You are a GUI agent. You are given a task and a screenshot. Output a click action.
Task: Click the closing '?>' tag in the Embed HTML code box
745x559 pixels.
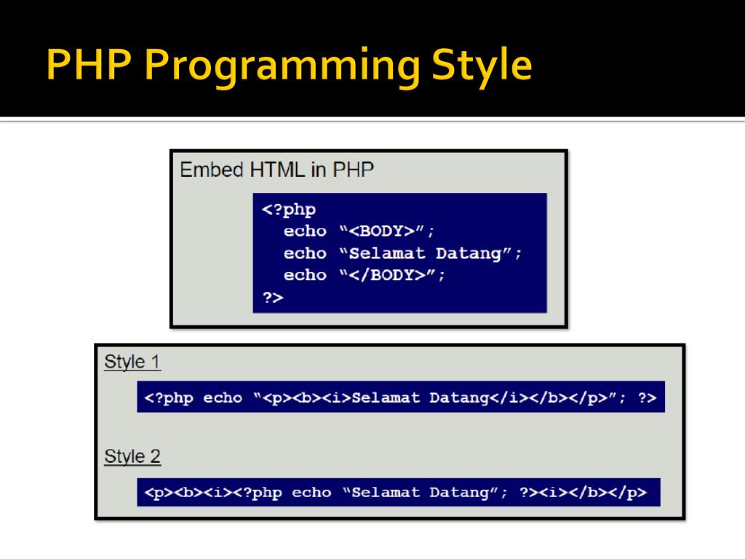(x=273, y=298)
